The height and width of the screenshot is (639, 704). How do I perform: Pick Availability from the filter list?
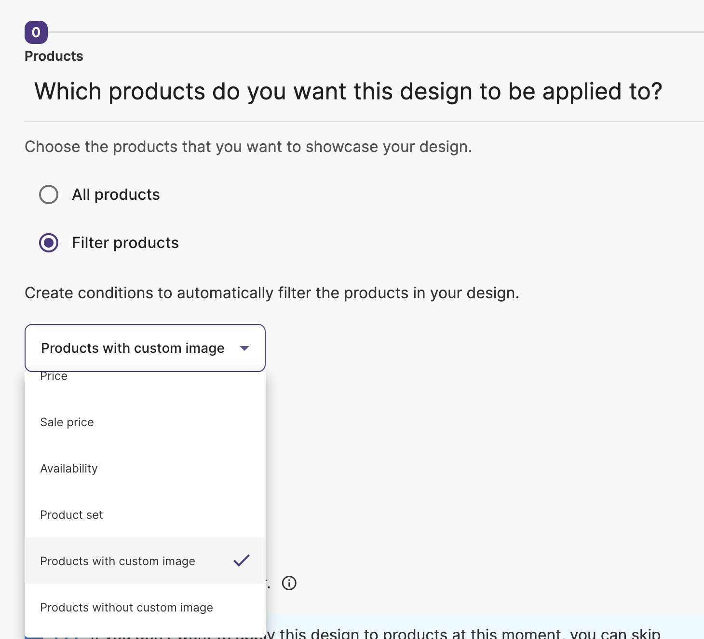(69, 469)
